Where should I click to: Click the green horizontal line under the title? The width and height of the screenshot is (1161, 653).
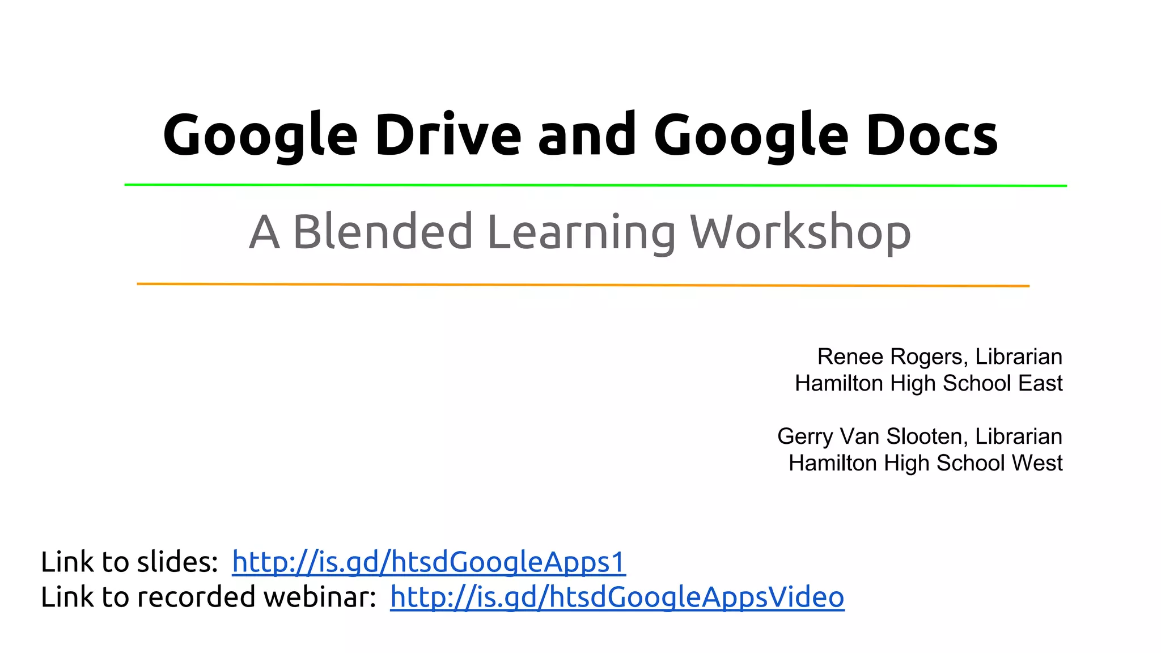click(595, 185)
